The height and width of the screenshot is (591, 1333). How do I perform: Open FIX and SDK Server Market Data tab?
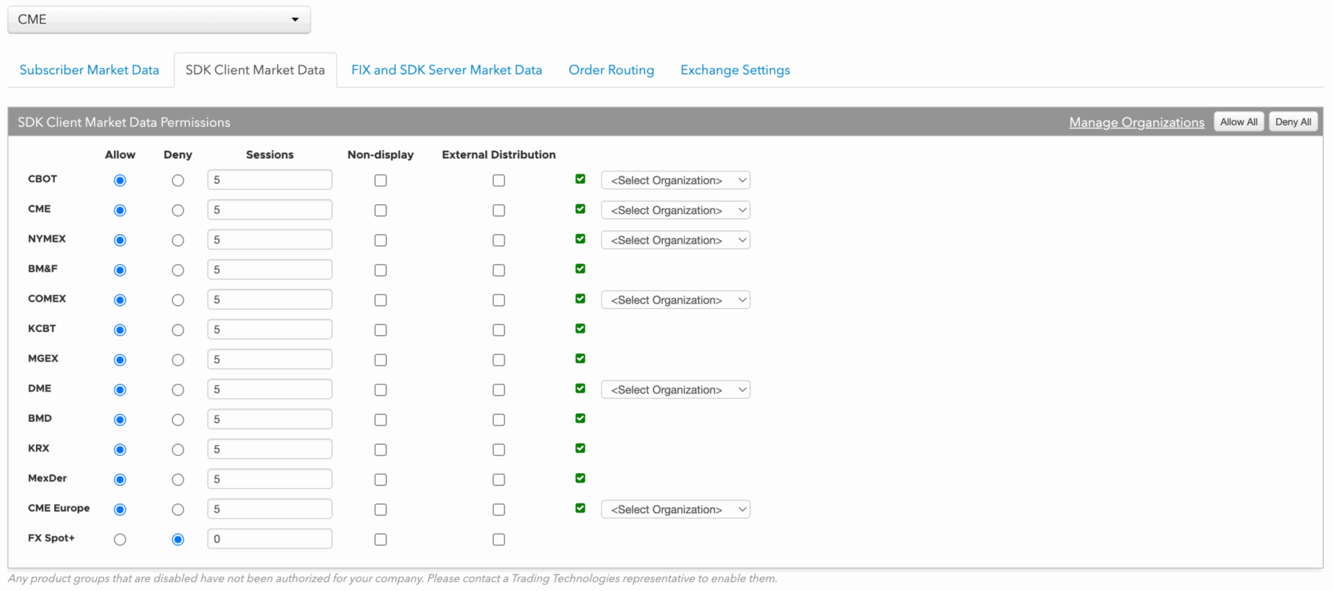[x=446, y=70]
